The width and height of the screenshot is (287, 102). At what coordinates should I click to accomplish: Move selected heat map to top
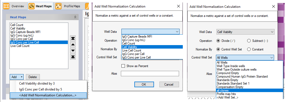pyautogui.click(x=73, y=38)
